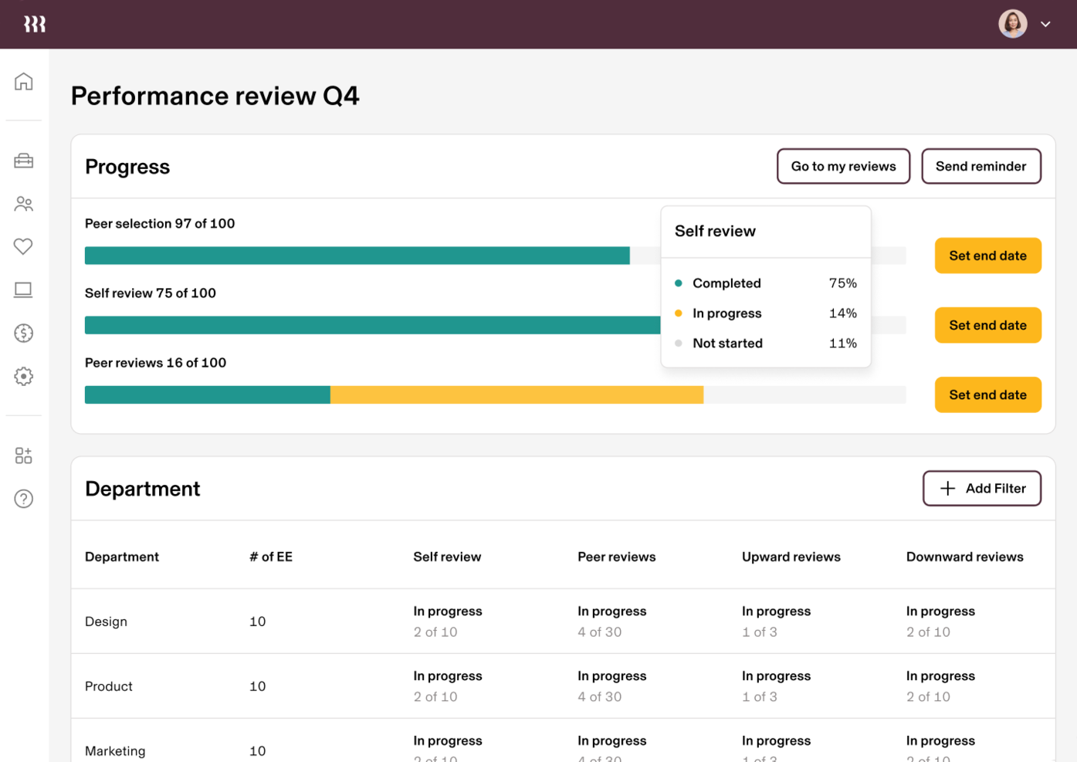The height and width of the screenshot is (762, 1077).
Task: Select the dollar Payroll icon
Action: (x=23, y=333)
